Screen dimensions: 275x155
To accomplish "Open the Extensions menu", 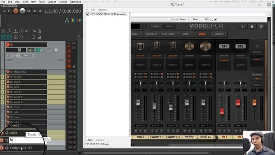I will coord(75,2).
